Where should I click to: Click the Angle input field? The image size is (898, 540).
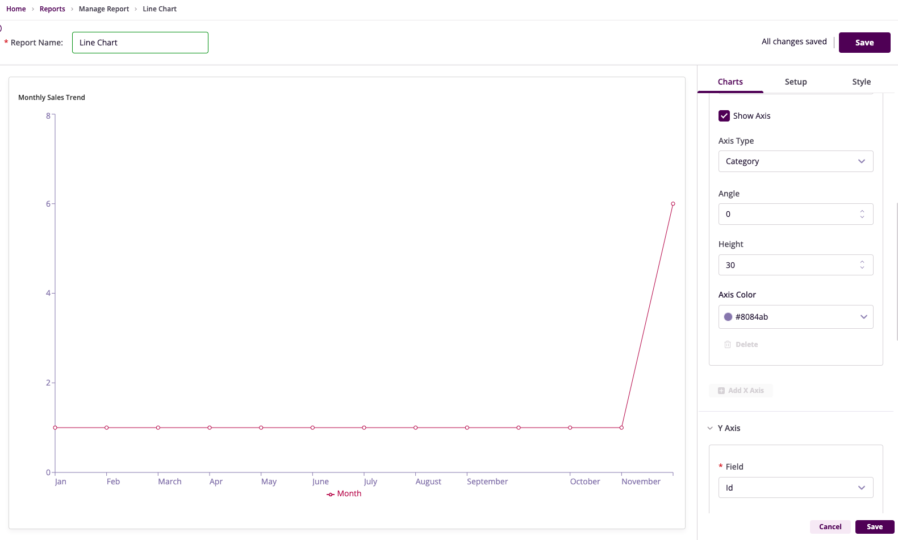coord(796,214)
